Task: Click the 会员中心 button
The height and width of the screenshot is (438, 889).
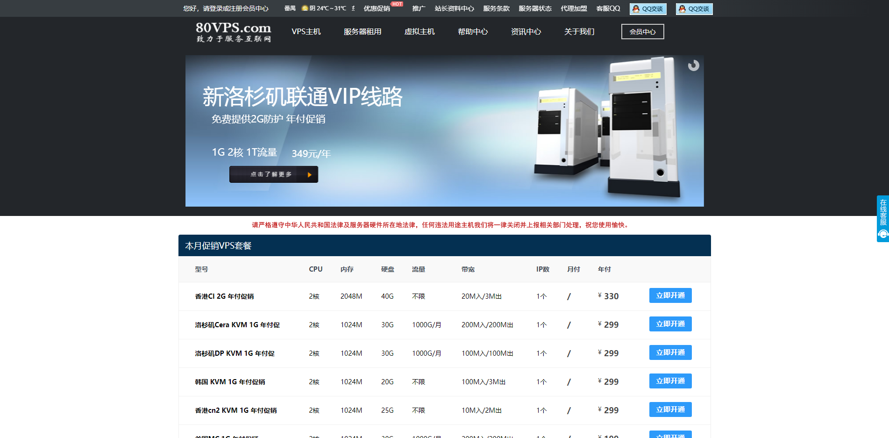Action: [642, 32]
